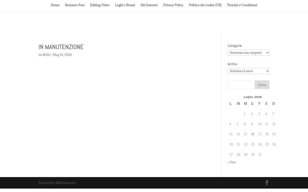Screen dimensions: 308x192
Task: Open the Seleziona una categoria dropdown
Action: coord(249,53)
